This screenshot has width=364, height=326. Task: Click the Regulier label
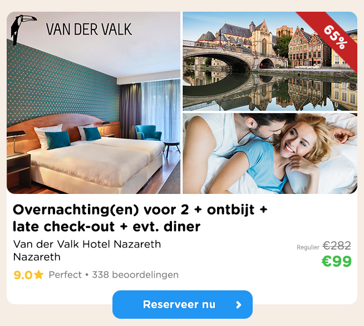308,247
